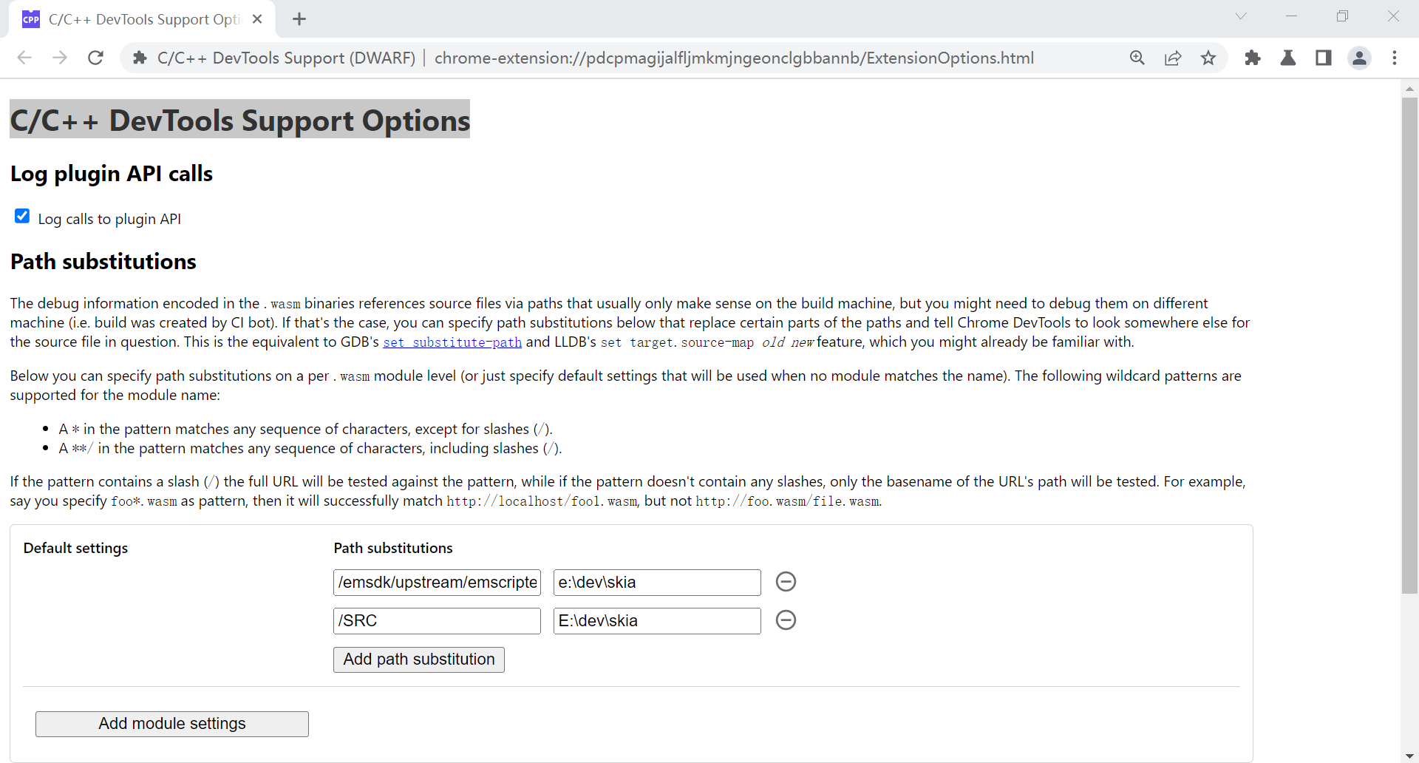This screenshot has height=763, width=1419.
Task: Close the Chrome window
Action: [1394, 16]
